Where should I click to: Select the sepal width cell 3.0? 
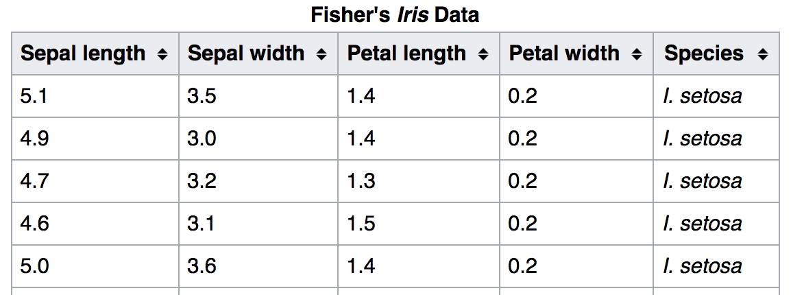202,139
